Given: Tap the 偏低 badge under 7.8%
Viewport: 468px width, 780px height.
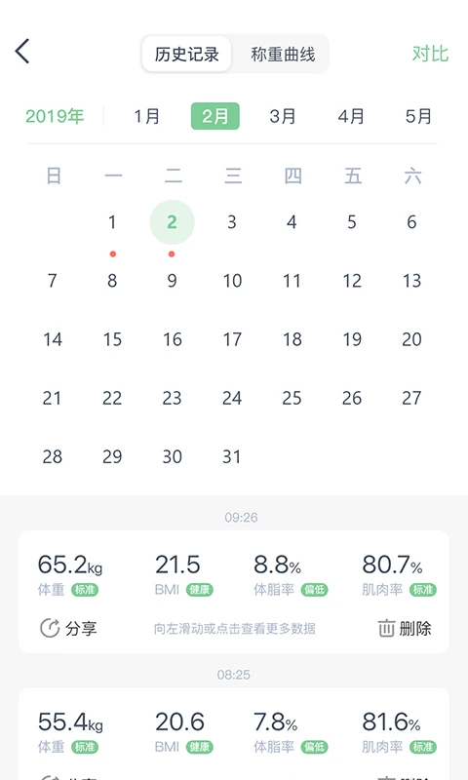Looking at the screenshot, I should click(x=314, y=747).
